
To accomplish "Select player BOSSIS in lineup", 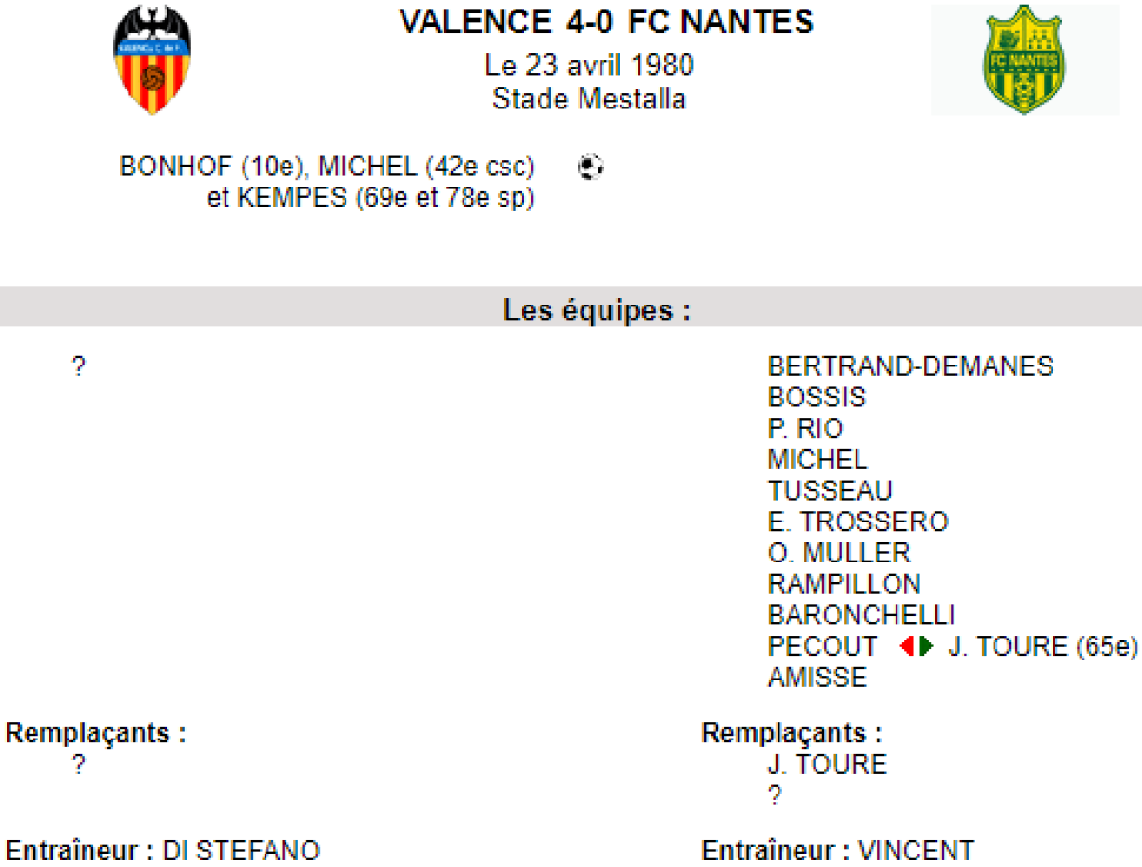I will (817, 398).
